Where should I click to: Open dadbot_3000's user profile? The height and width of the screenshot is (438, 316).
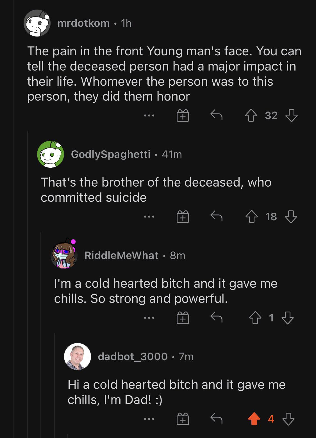coord(133,357)
